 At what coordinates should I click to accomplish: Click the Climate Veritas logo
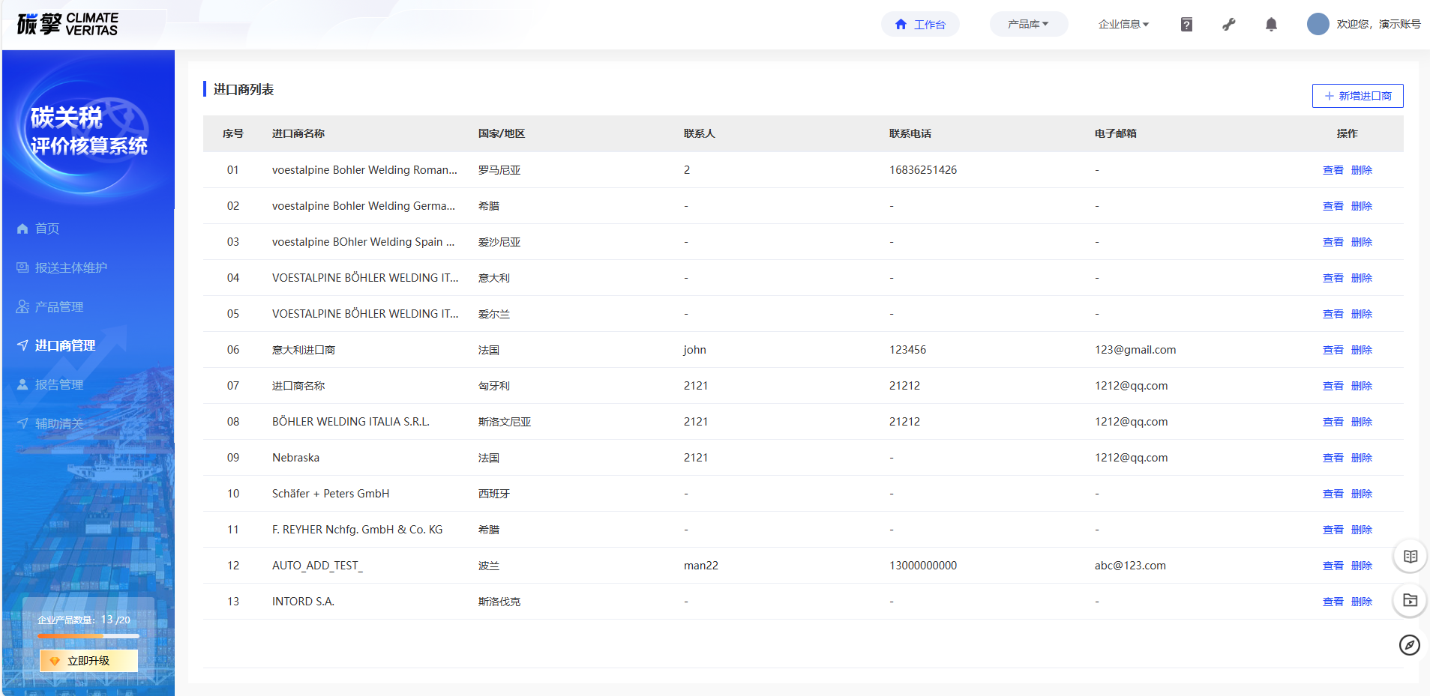[x=67, y=24]
